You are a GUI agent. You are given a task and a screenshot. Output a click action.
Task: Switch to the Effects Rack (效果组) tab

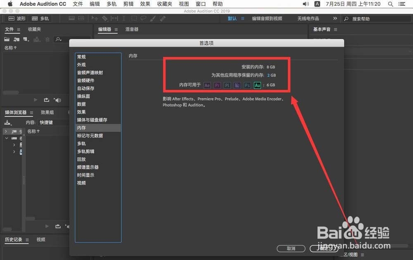click(47, 112)
